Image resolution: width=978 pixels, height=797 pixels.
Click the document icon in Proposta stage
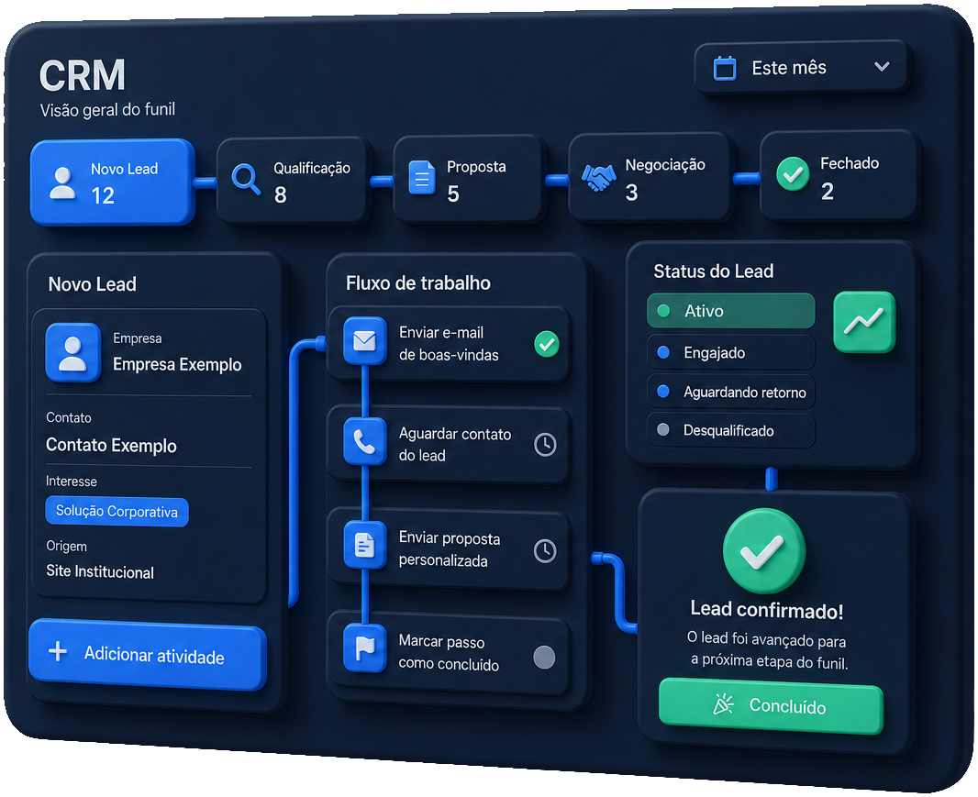coord(422,177)
